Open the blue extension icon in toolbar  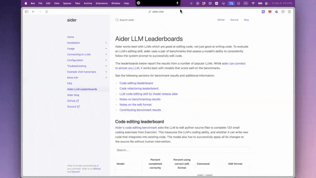click(x=263, y=12)
